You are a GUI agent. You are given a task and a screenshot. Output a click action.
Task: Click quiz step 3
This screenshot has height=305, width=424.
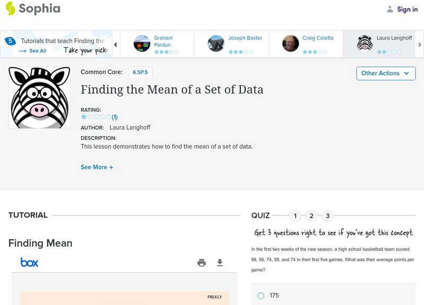pos(329,216)
